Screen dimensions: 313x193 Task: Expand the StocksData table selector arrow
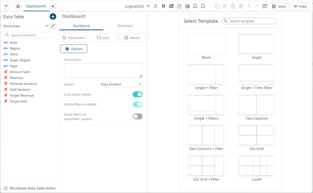46,26
